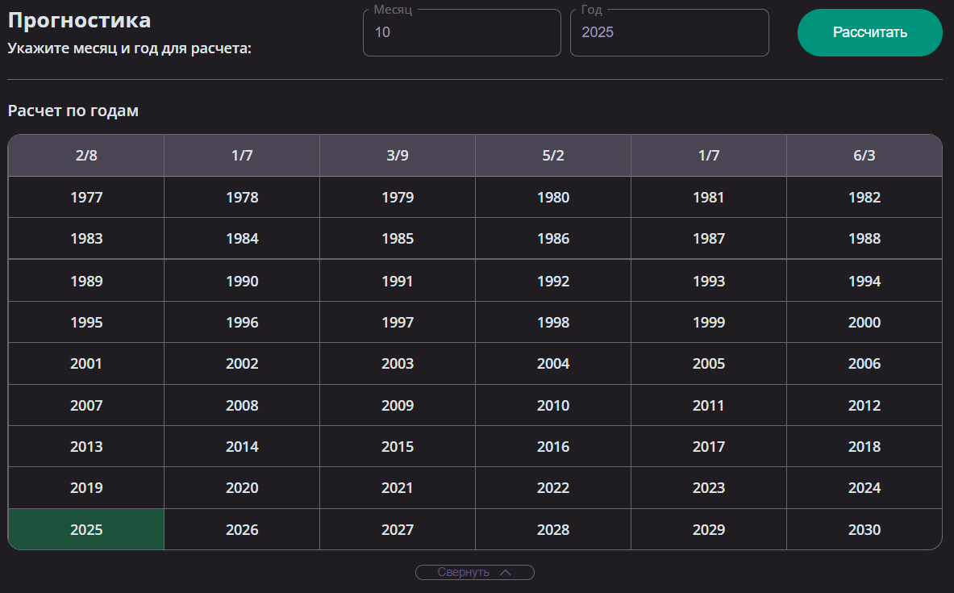
Task: Click the 2000 table cell
Action: point(864,322)
